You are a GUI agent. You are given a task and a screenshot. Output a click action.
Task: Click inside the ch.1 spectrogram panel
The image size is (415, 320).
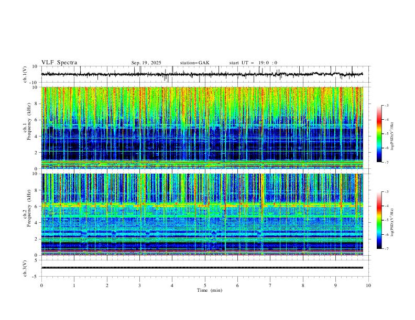coord(202,128)
